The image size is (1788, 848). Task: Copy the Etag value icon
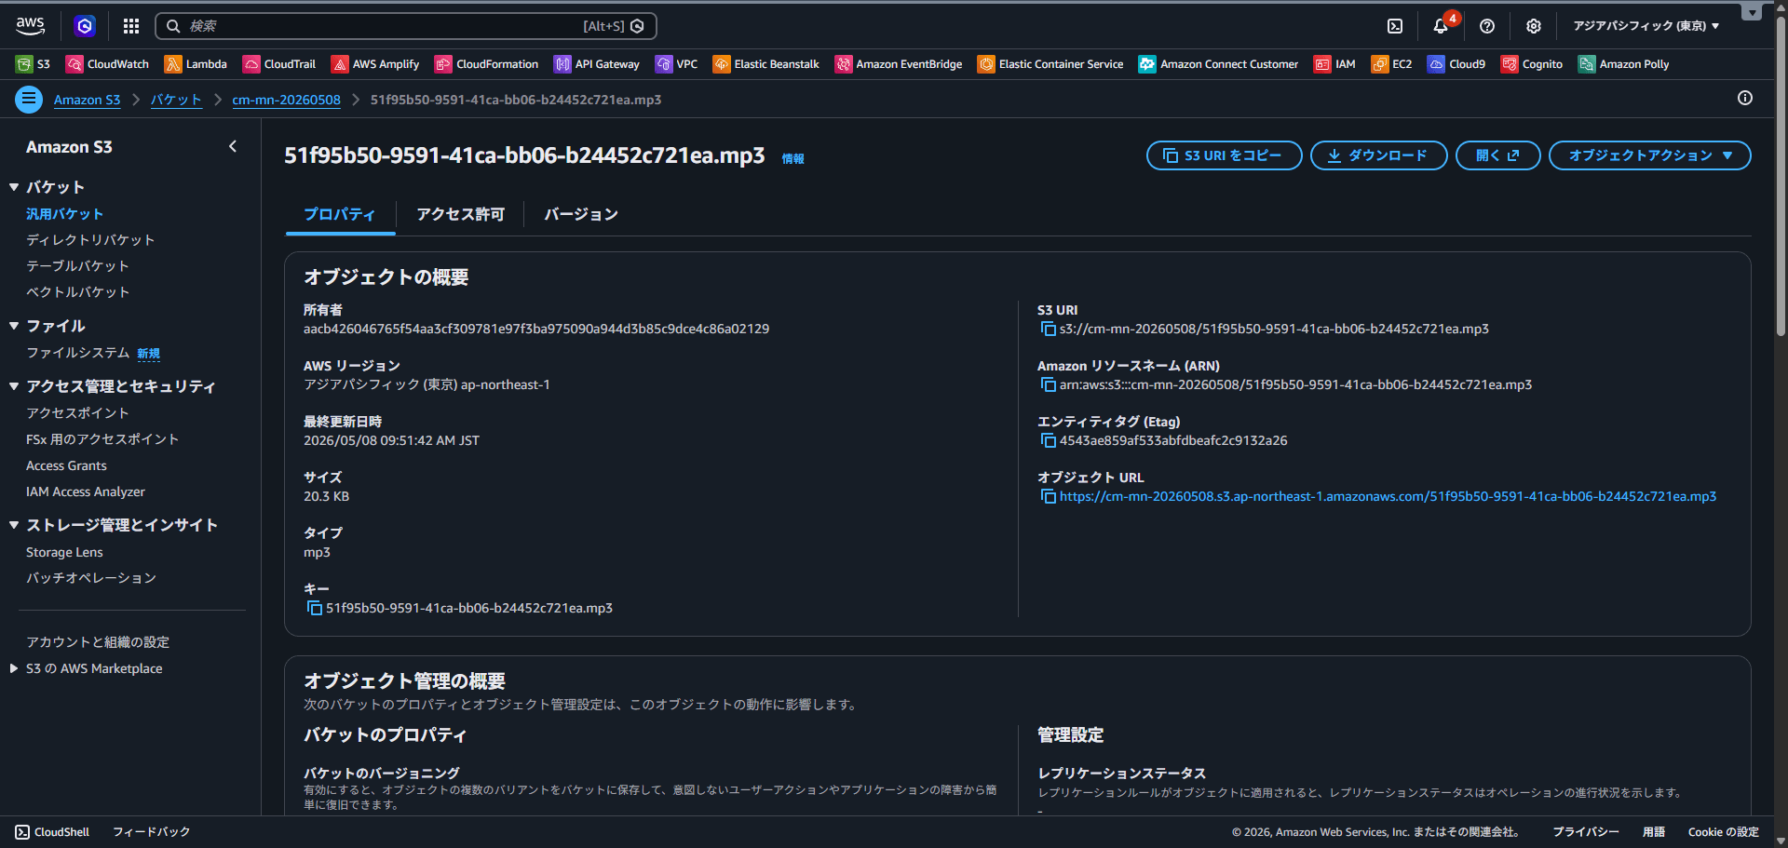pyautogui.click(x=1048, y=441)
